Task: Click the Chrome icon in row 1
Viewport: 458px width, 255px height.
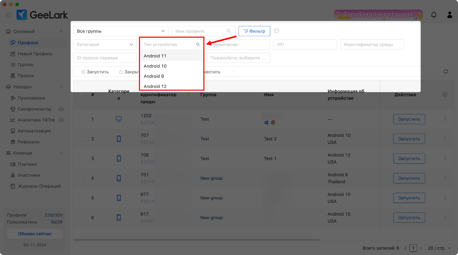Action: [x=273, y=123]
